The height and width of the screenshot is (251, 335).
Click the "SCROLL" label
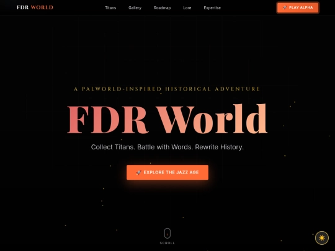tap(167, 243)
